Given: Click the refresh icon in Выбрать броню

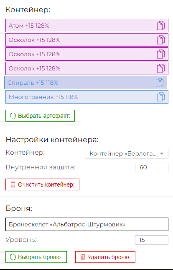Looking at the screenshot, I should pyautogui.click(x=13, y=257).
